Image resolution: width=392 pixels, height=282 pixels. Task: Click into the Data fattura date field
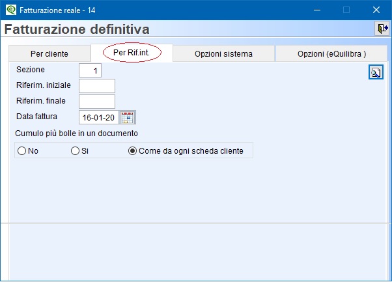[x=99, y=117]
